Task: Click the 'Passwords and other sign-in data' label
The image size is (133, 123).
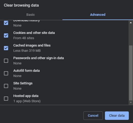Action: [x=39, y=58]
